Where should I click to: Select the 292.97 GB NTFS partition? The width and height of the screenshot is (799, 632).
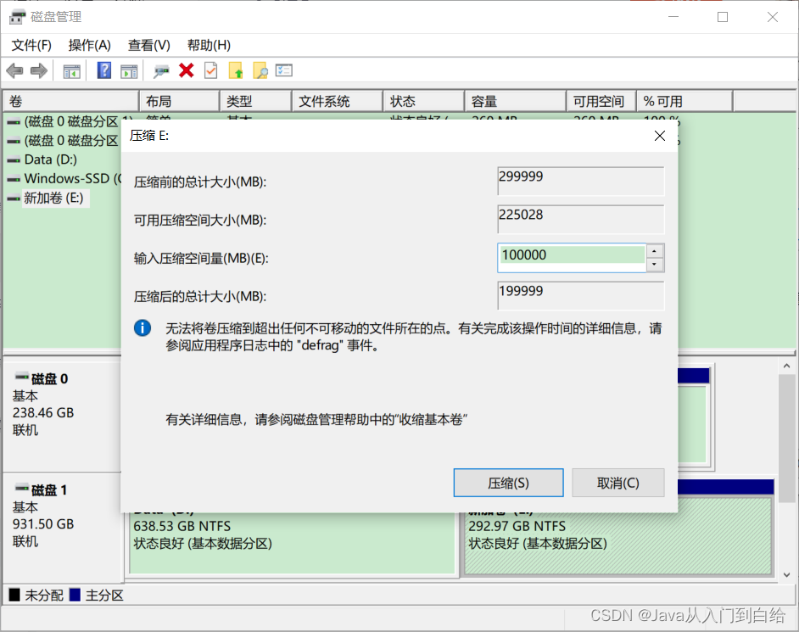[x=618, y=543]
